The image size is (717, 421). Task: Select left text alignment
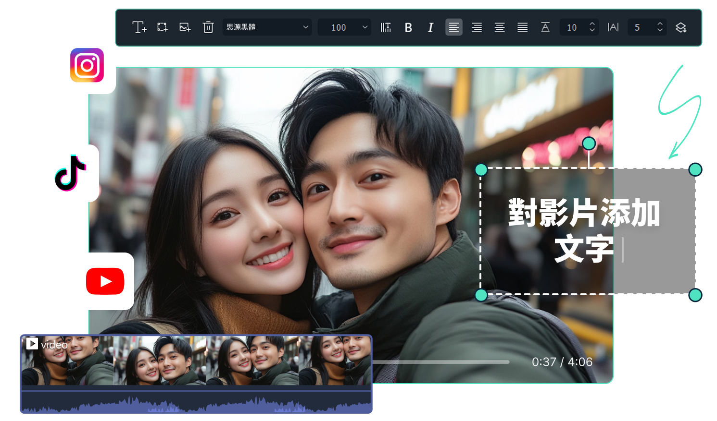[x=453, y=27]
